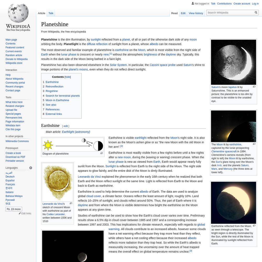Open Wikidata item in sidebar

point(13,125)
